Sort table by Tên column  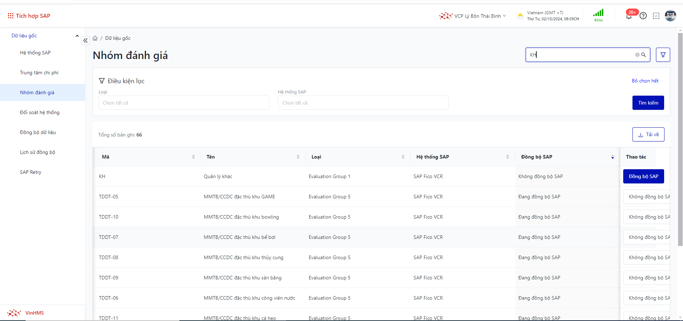click(298, 157)
